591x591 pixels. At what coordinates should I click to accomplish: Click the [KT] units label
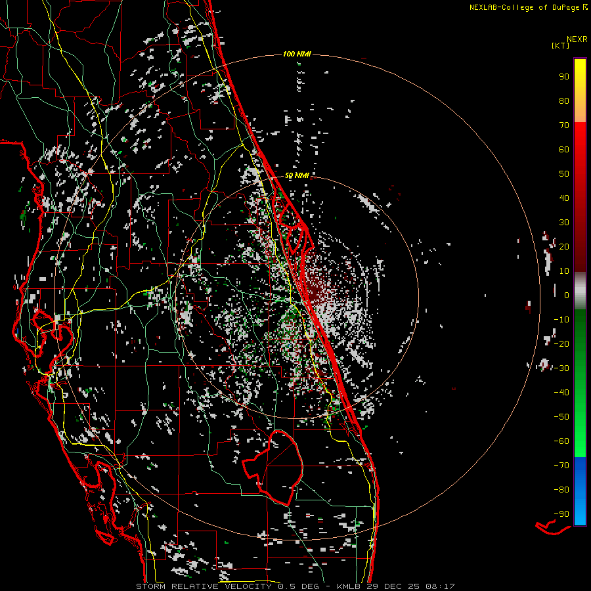click(x=561, y=45)
